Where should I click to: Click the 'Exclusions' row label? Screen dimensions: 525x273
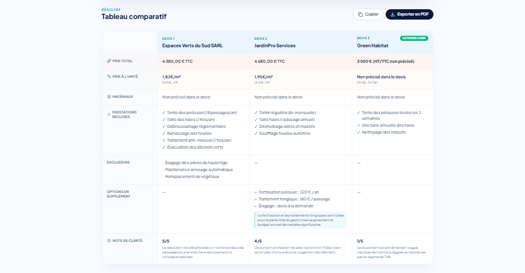118,162
